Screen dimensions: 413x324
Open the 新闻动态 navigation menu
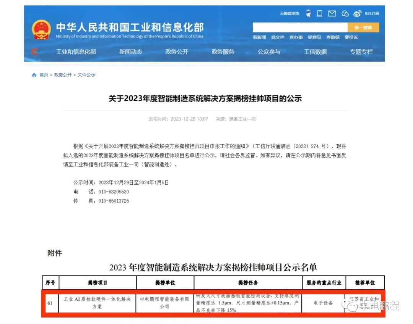pyautogui.click(x=130, y=52)
